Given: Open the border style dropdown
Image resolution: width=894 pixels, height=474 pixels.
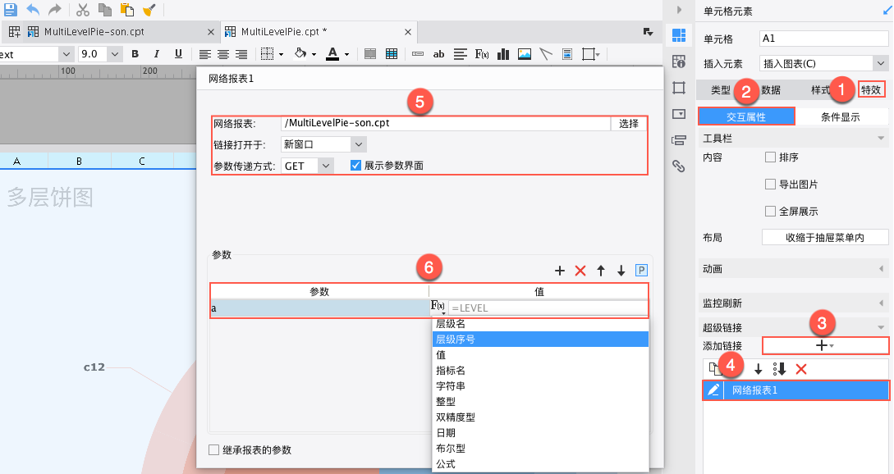Looking at the screenshot, I should pyautogui.click(x=281, y=55).
